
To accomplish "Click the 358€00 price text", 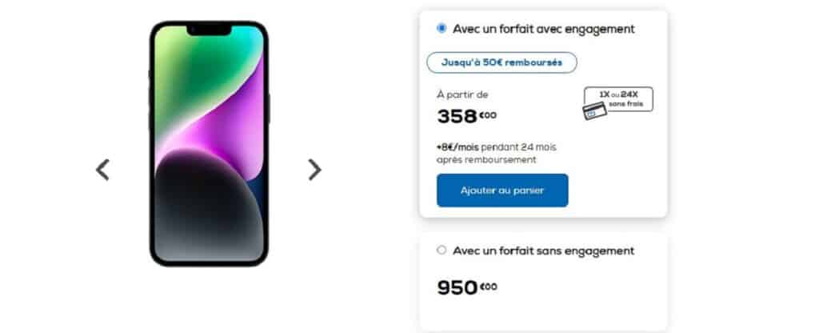I will pos(467,116).
